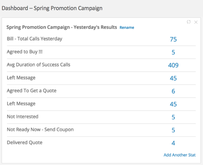Image resolution: width=203 pixels, height=165 pixels.
Task: Click the Delivered Quote value 4
Action: 173,143
